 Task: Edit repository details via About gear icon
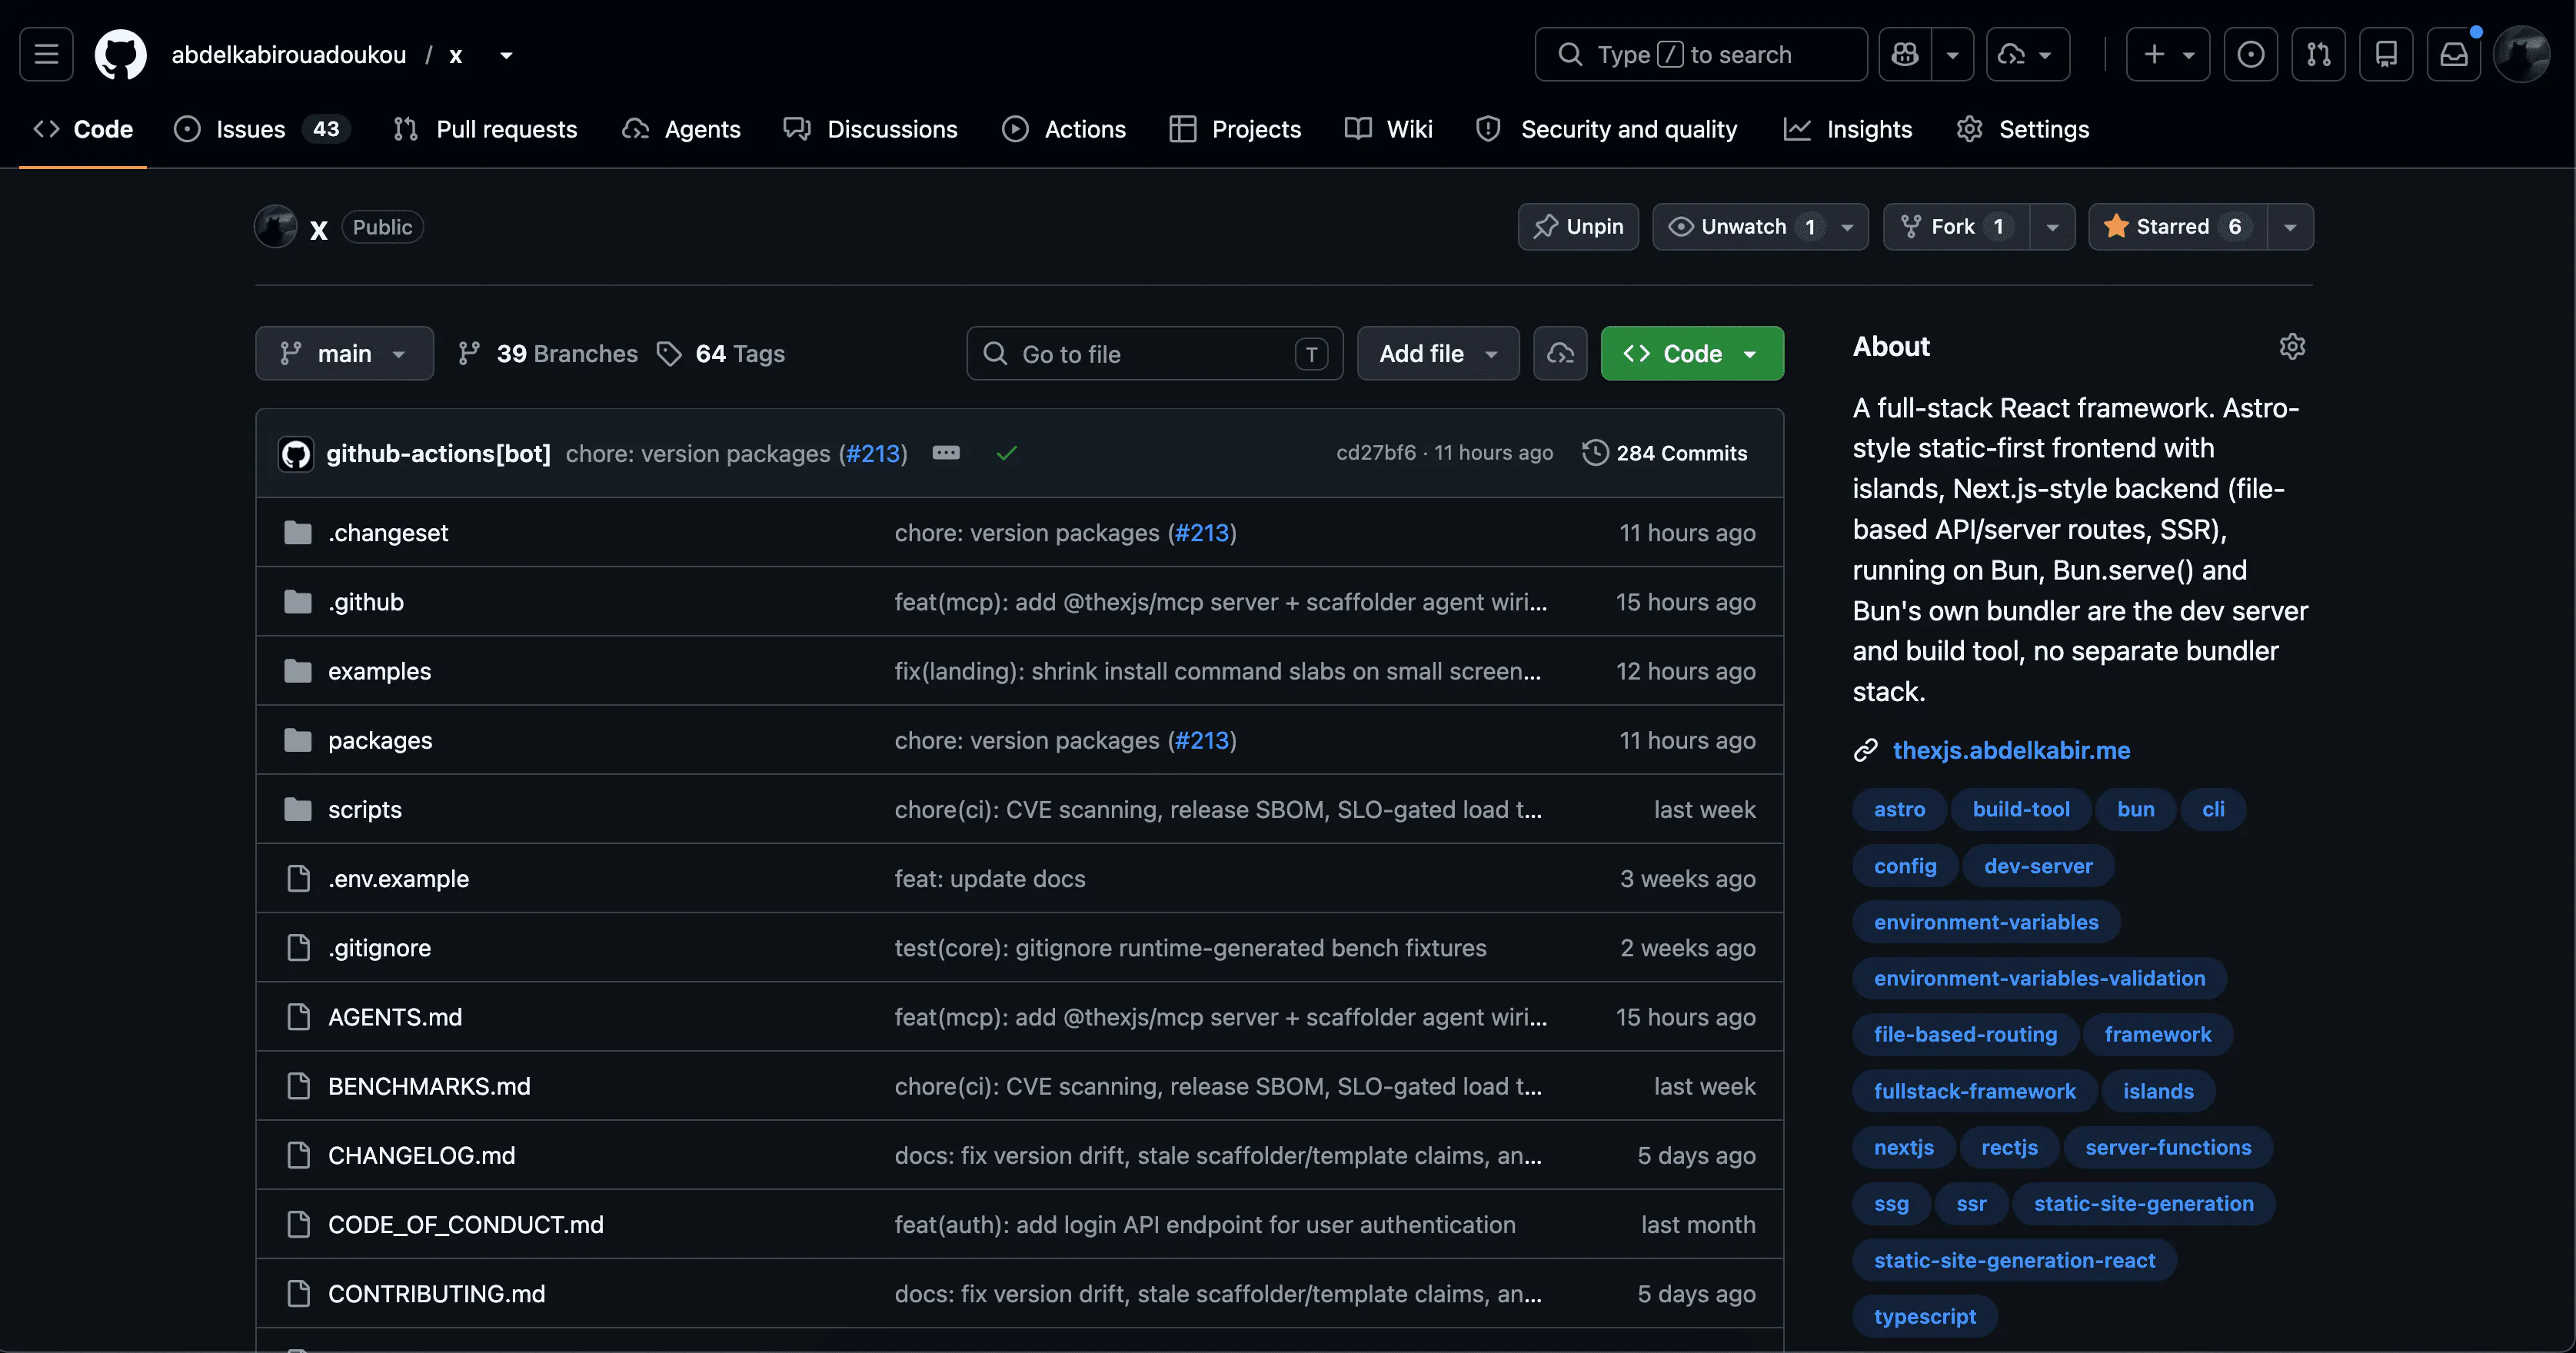2292,346
